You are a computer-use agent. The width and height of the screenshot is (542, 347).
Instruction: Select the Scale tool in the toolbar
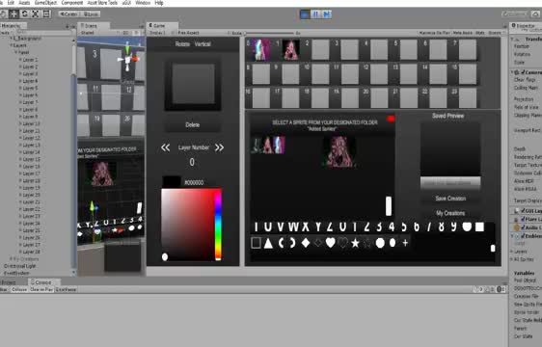tap(36, 13)
